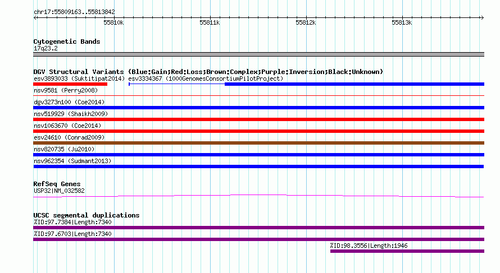Open the DGV Structural Variants track title
The image size is (500, 273).
[208, 72]
